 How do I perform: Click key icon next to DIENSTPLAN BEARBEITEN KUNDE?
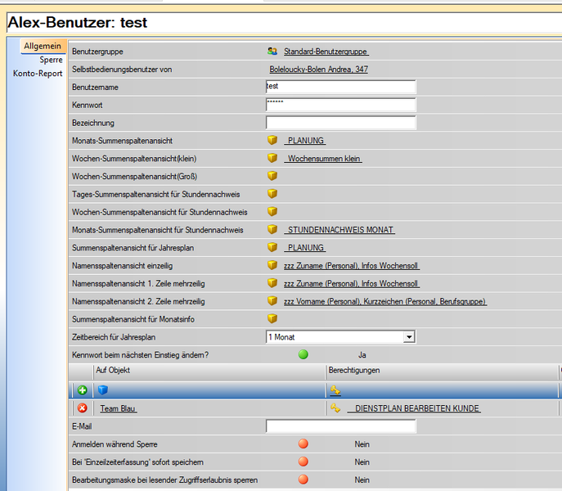pyautogui.click(x=335, y=408)
